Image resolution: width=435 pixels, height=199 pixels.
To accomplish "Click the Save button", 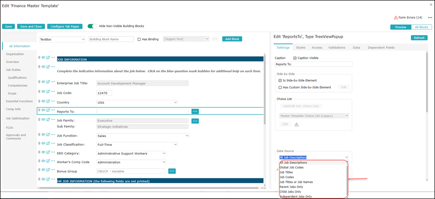I will [8, 27].
